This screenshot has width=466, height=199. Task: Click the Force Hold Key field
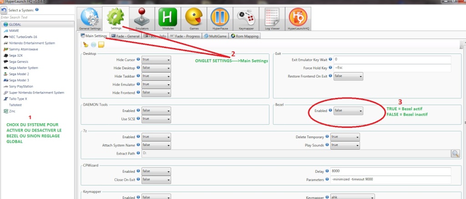pyautogui.click(x=392, y=68)
